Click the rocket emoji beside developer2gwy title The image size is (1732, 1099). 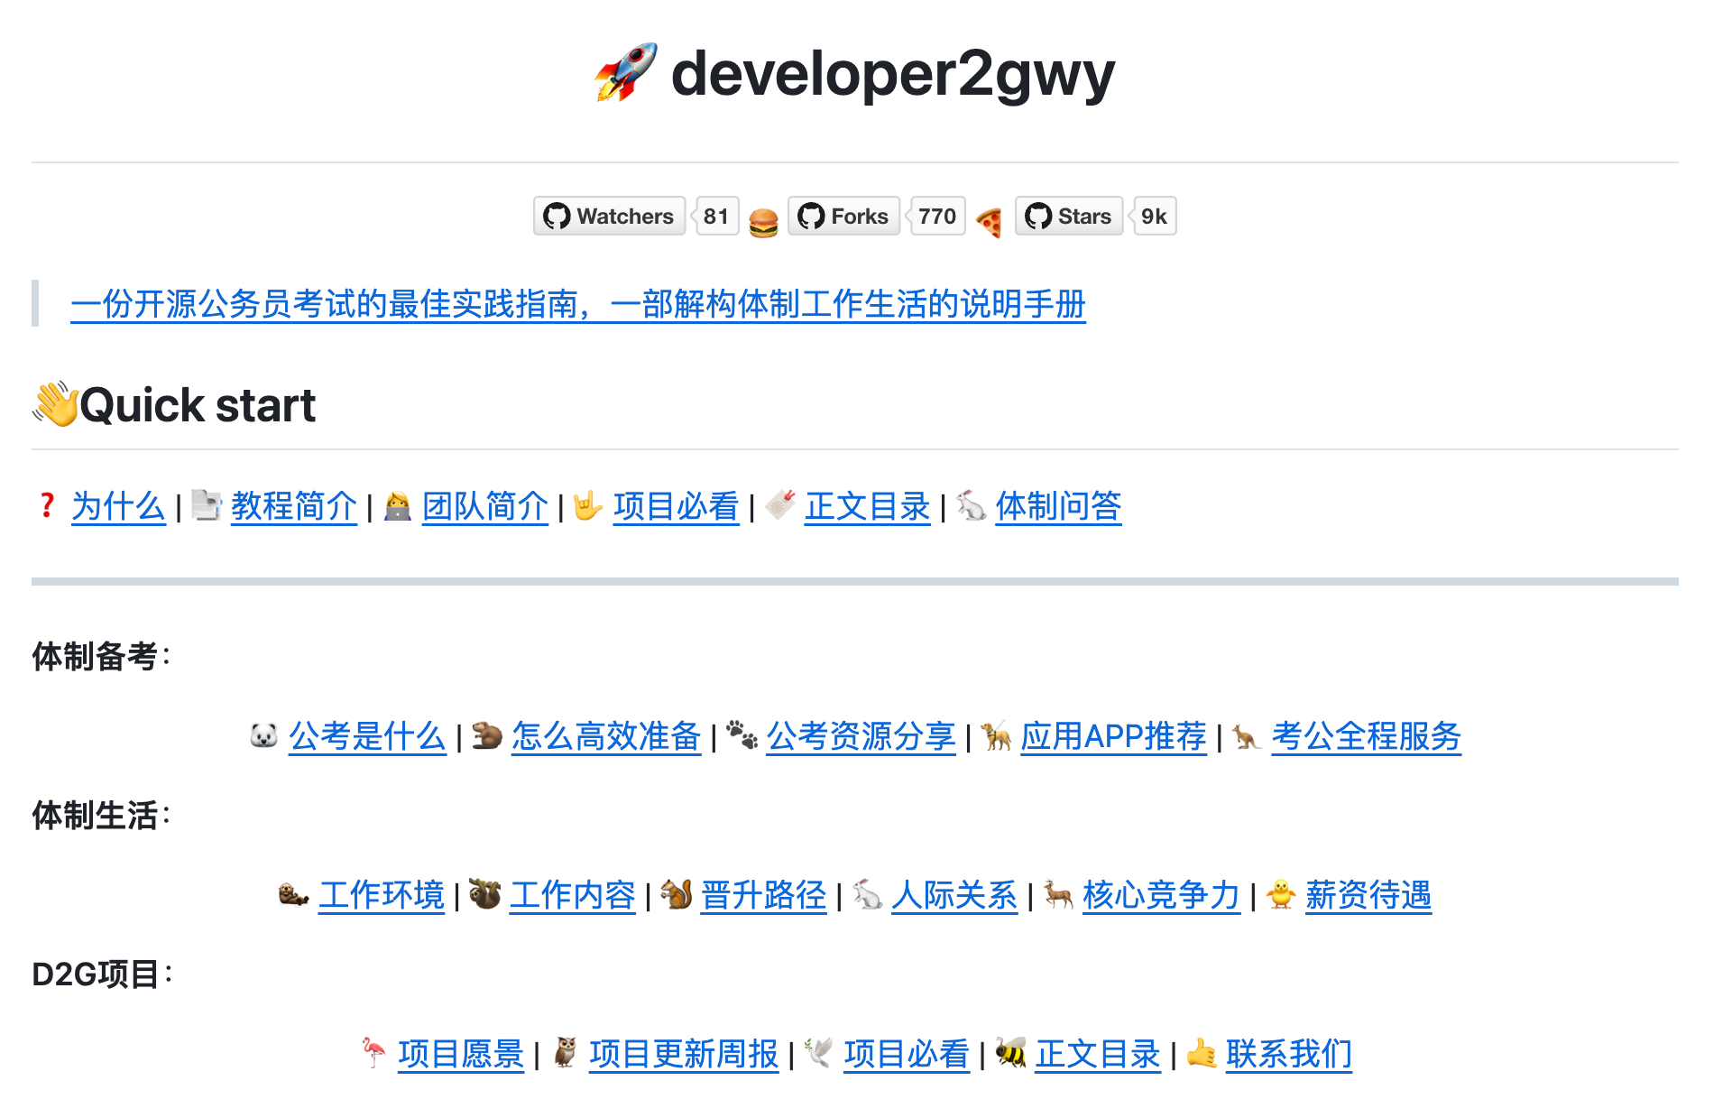[x=626, y=72]
